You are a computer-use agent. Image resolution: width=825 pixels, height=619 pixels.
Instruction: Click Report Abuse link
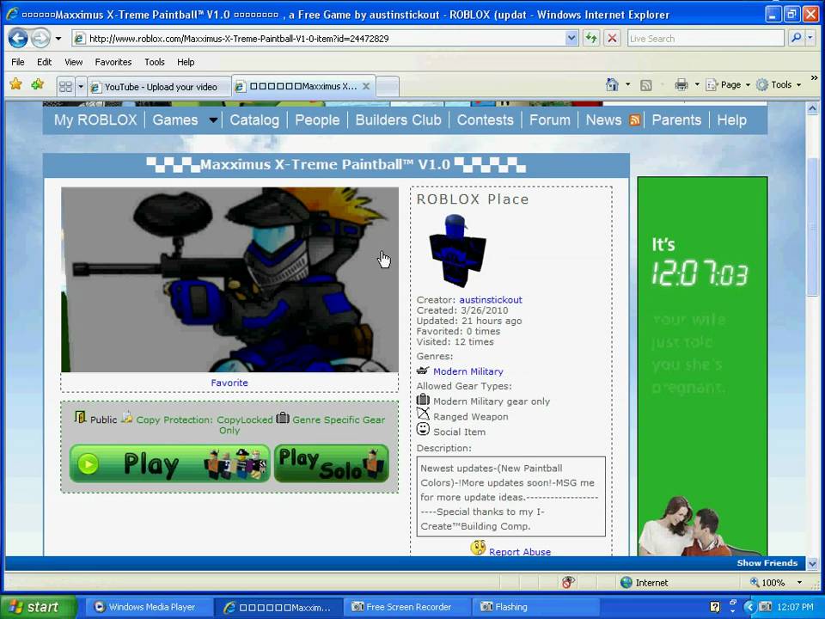pyautogui.click(x=520, y=551)
